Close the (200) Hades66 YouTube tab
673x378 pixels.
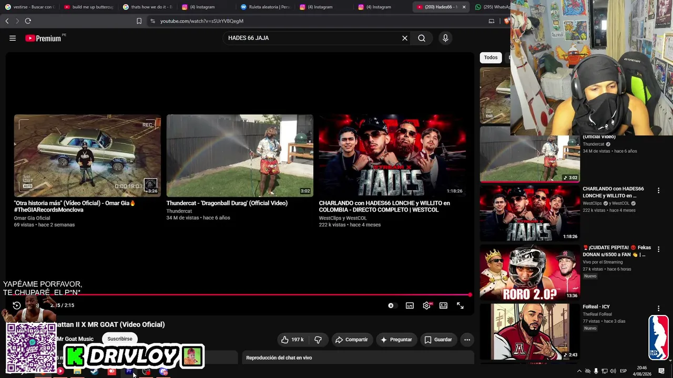464,7
